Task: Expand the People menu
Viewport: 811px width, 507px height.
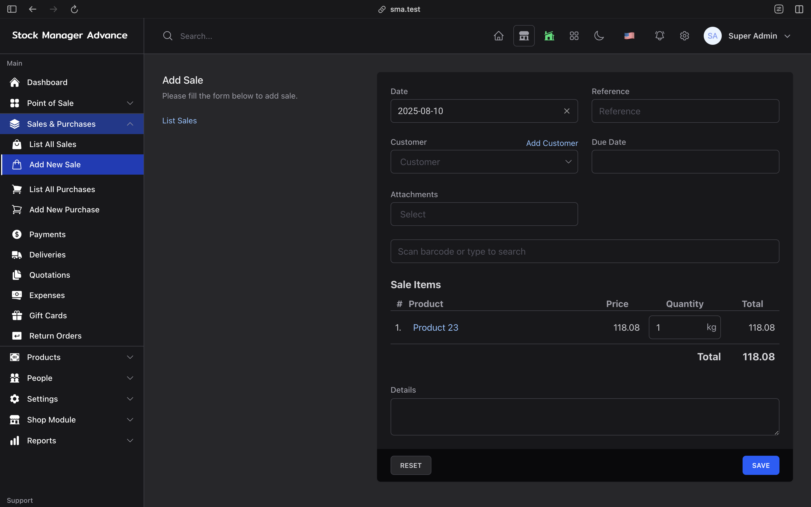Action: (72, 378)
